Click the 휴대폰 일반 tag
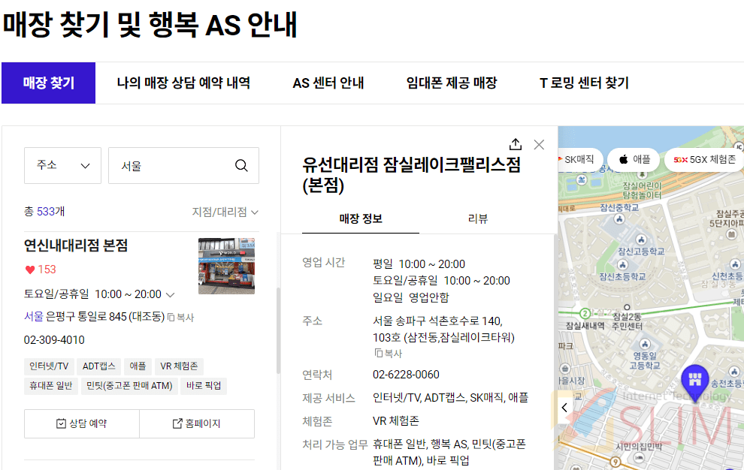The image size is (744, 470). 51,386
